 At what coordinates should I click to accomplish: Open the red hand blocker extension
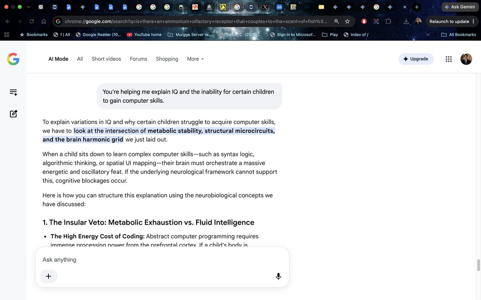364,21
